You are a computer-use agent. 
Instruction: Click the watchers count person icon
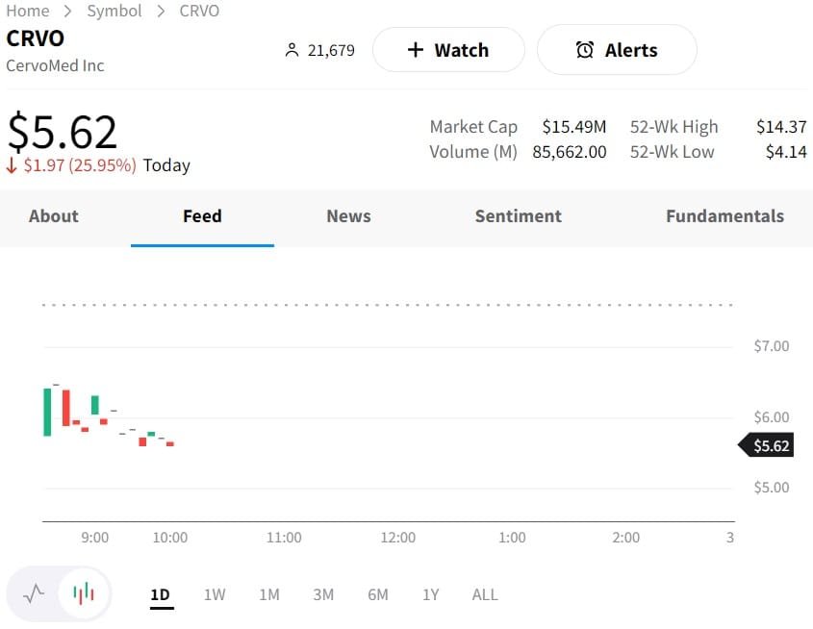pyautogui.click(x=292, y=50)
